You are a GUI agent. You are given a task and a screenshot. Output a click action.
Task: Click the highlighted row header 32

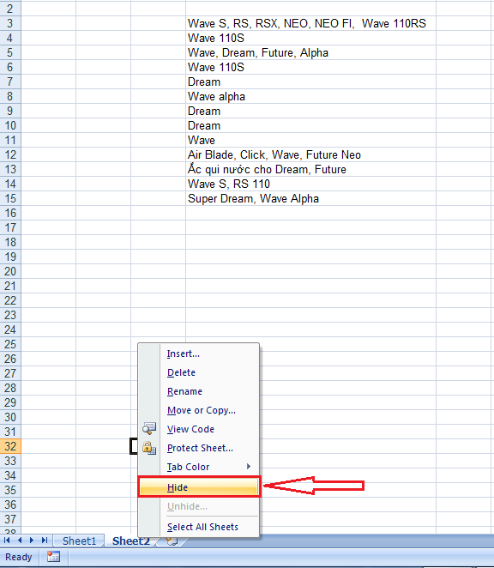click(x=10, y=446)
